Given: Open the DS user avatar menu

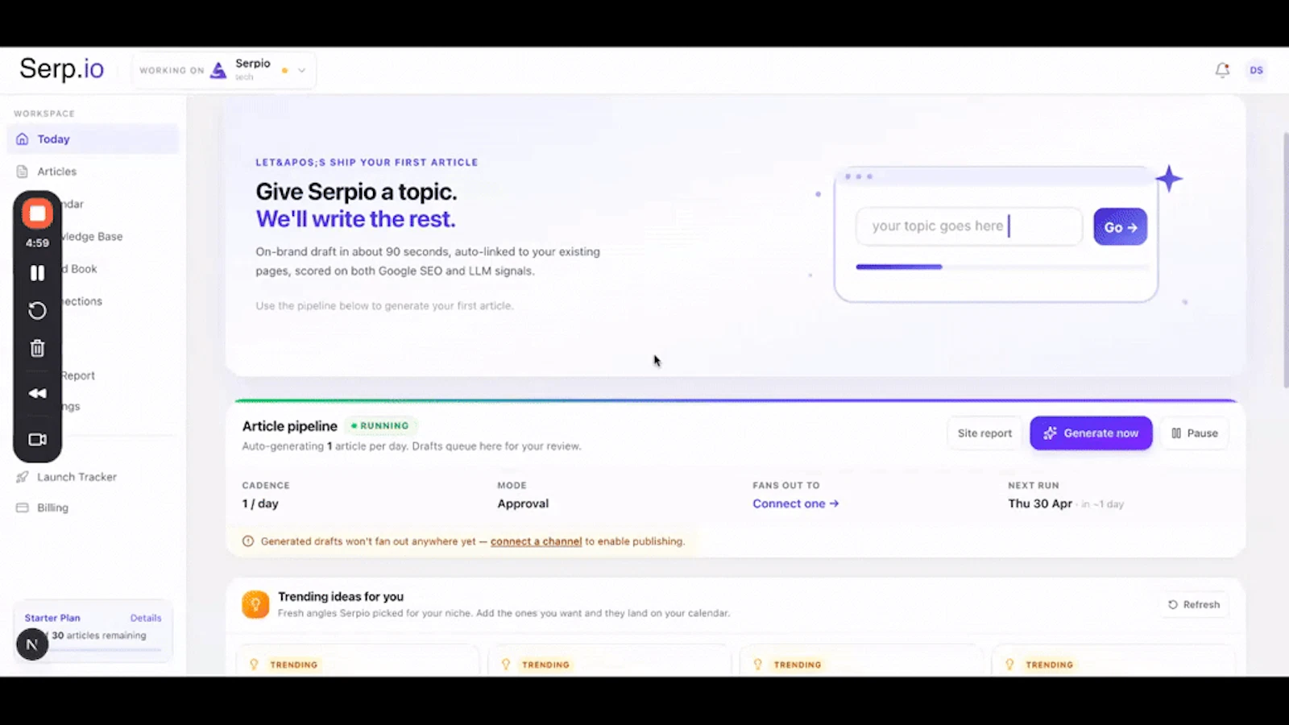Looking at the screenshot, I should pos(1256,70).
